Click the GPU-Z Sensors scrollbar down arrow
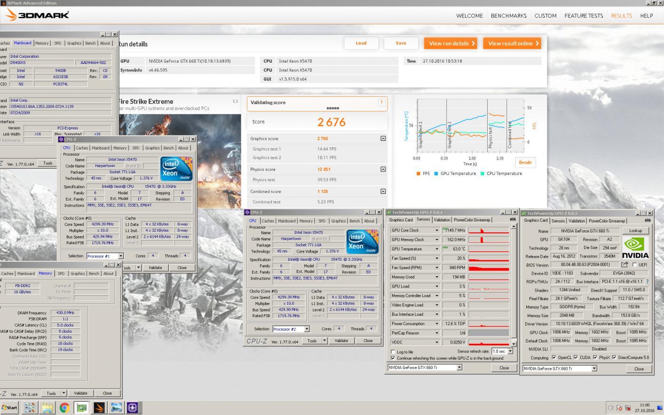Viewport: 664px width, 415px height. (514, 343)
